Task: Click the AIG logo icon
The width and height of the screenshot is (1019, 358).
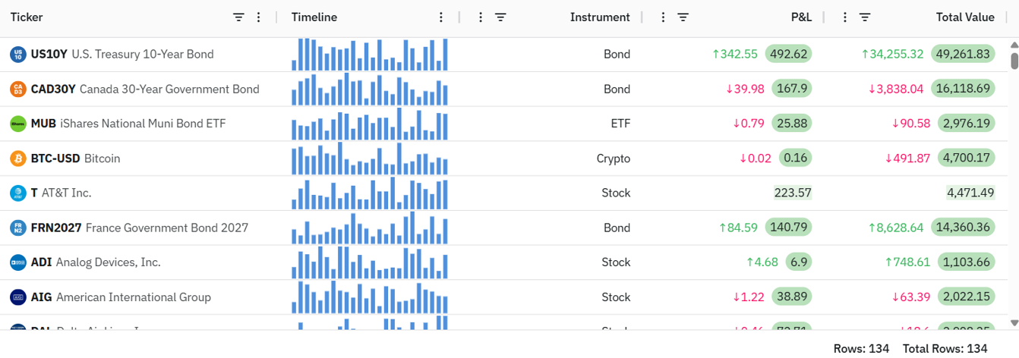Action: pos(18,297)
